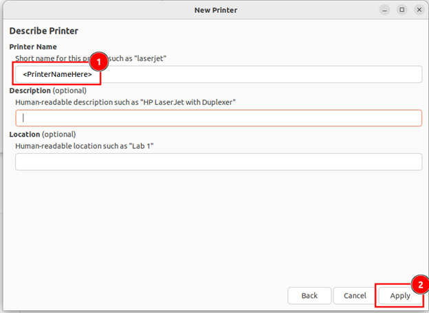Select the Location text field

(x=218, y=161)
